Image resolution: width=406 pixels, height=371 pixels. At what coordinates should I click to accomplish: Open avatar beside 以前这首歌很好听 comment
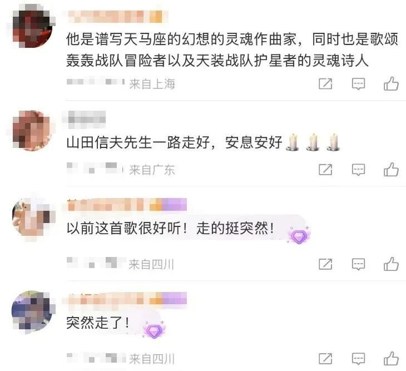pos(32,217)
